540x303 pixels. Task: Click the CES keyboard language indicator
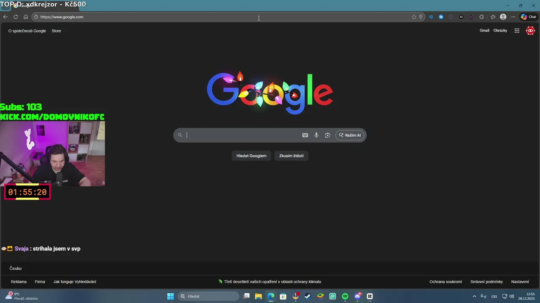pos(494,296)
